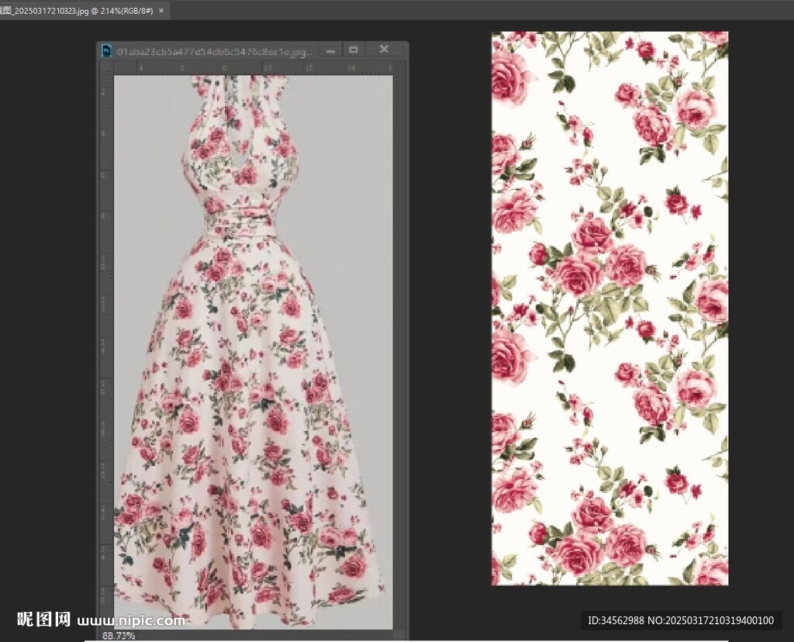
Task: Close the 截图_20250317210323.jpg tab
Action: tap(161, 11)
